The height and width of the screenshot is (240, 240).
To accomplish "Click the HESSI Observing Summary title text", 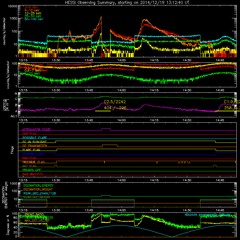I will pyautogui.click(x=127, y=3).
